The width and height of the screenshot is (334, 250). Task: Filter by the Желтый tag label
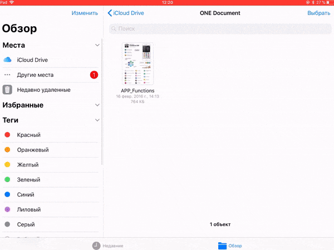tap(28, 165)
